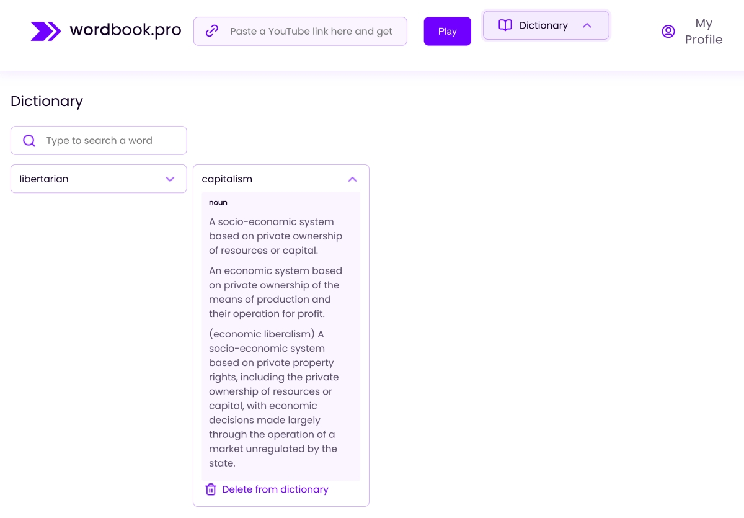Expand the libertarian entry with its chevron
The image size is (744, 518).
(170, 179)
